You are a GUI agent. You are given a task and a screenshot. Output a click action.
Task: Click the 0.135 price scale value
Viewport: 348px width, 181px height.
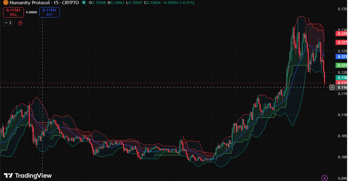click(x=342, y=9)
